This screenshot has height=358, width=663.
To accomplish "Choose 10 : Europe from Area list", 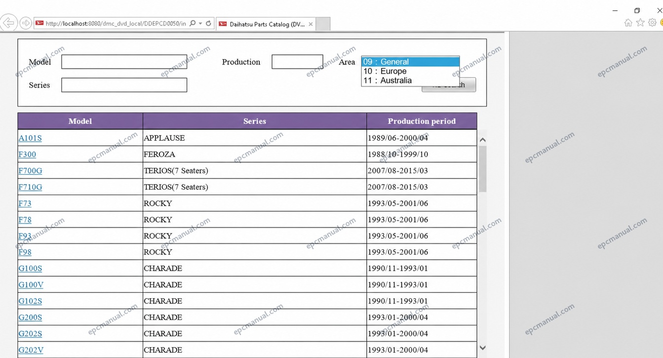I will click(410, 71).
